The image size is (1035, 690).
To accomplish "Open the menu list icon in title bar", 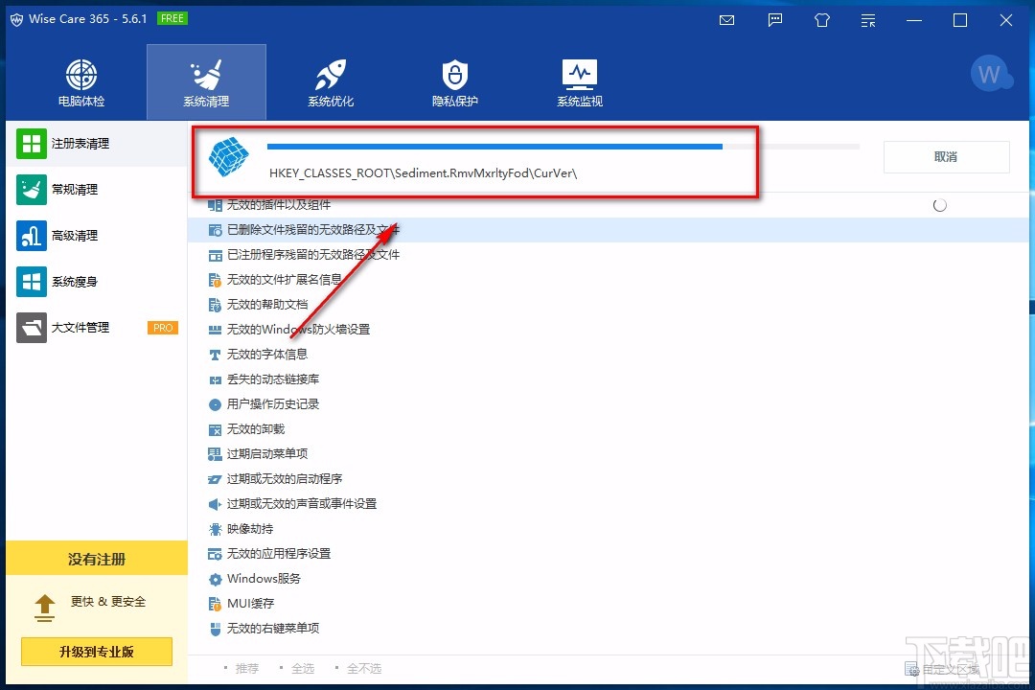I will [x=868, y=20].
